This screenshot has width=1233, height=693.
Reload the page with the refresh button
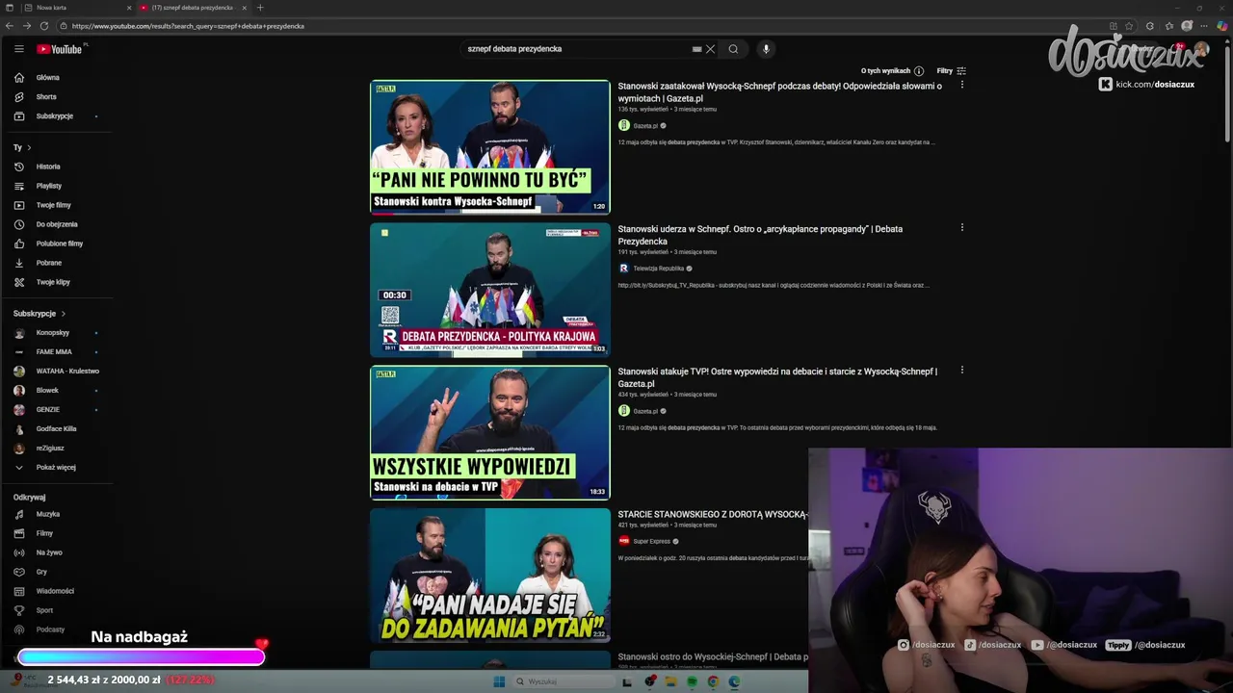pyautogui.click(x=42, y=26)
